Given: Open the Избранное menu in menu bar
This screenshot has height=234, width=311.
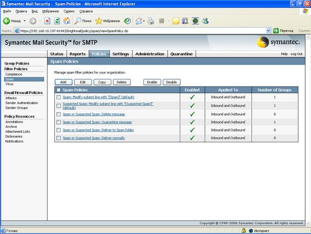Looking at the screenshot, I should [x=51, y=11].
